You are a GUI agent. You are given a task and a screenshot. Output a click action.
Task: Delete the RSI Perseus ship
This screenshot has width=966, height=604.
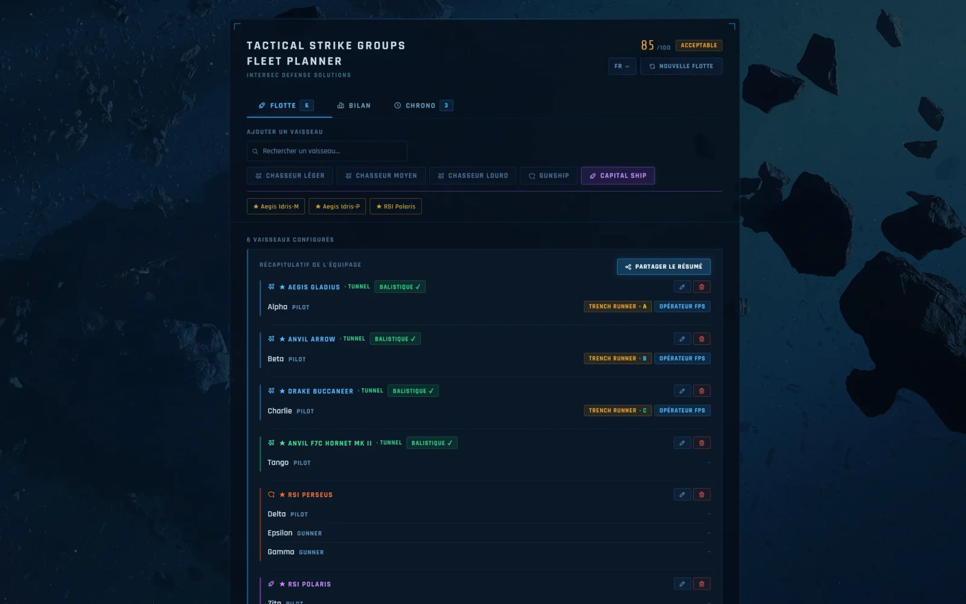pyautogui.click(x=702, y=494)
